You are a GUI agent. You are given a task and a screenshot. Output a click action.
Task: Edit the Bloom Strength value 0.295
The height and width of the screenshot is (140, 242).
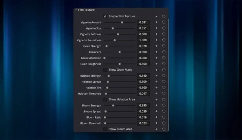[143, 106]
